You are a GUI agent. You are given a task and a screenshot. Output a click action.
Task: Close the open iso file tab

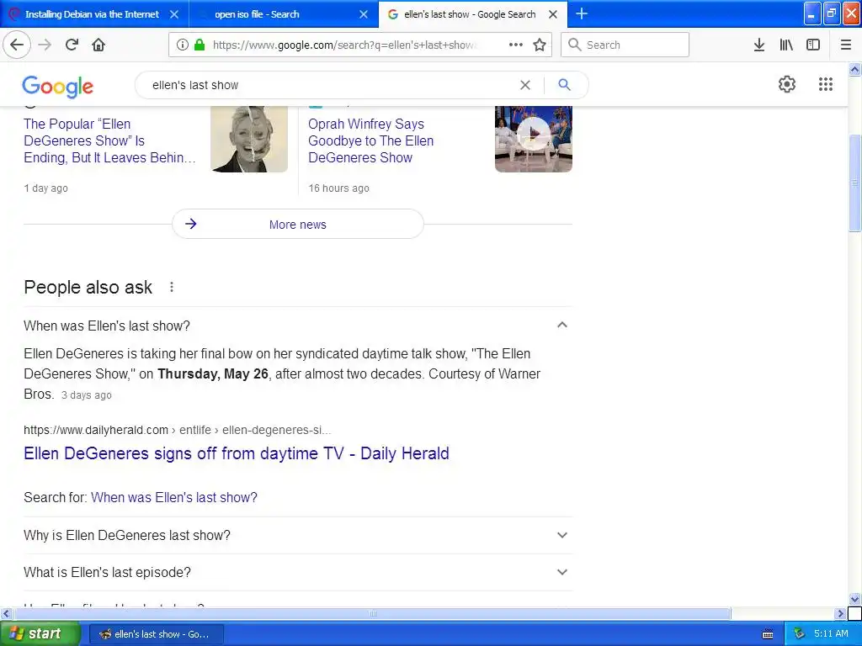coord(364,14)
